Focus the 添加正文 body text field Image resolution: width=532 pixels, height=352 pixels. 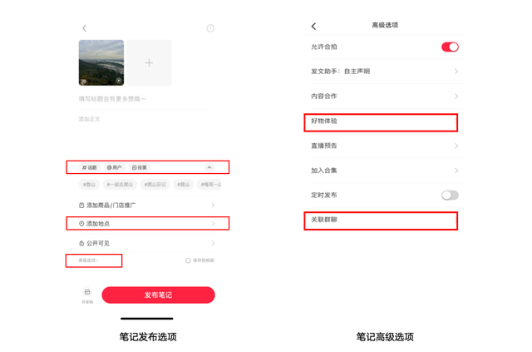(89, 119)
